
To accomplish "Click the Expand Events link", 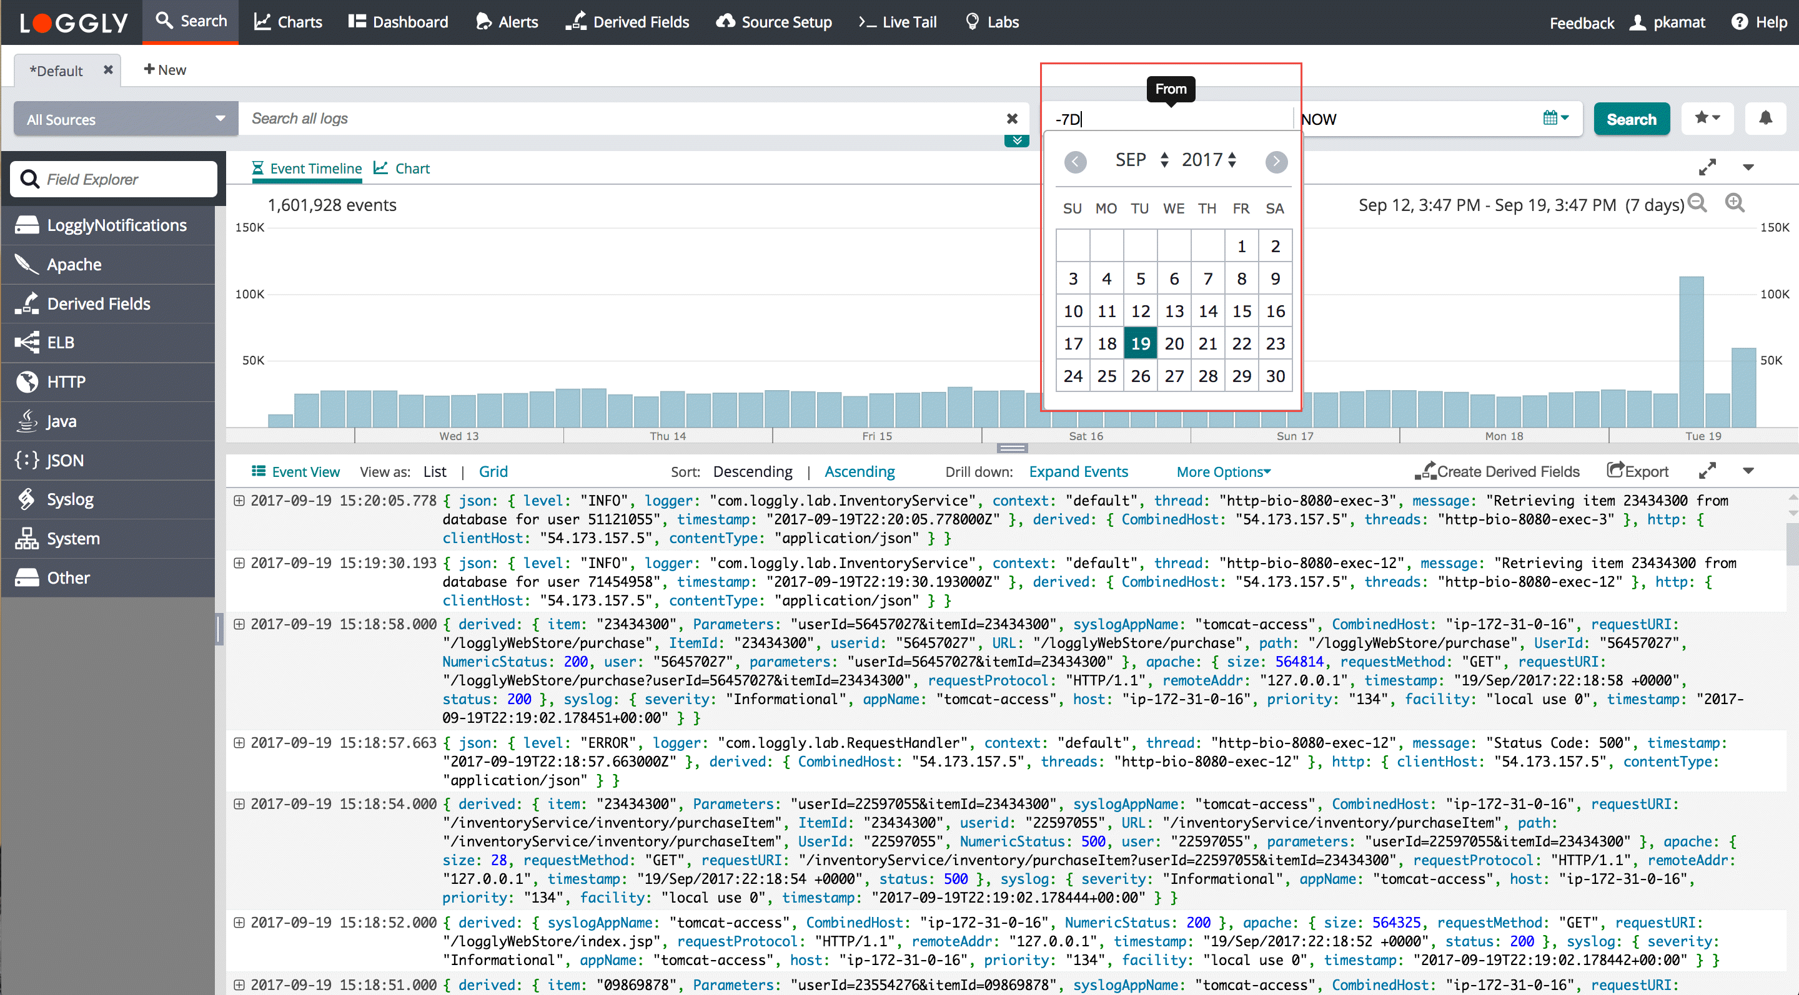I will pyautogui.click(x=1078, y=472).
